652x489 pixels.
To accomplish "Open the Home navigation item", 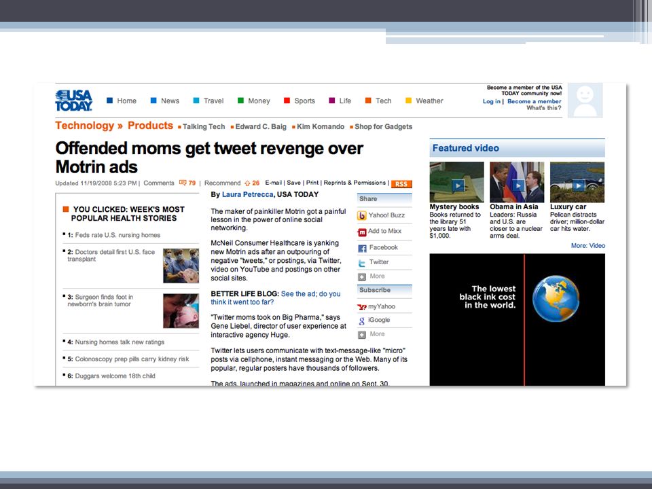I will (126, 101).
